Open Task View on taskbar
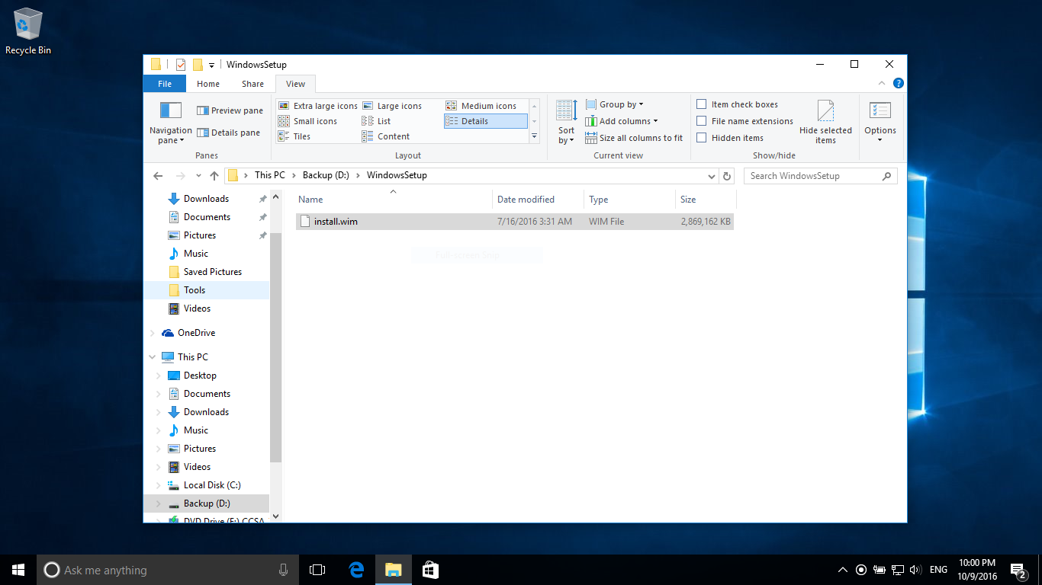Viewport: 1042px width, 585px height. coord(317,570)
